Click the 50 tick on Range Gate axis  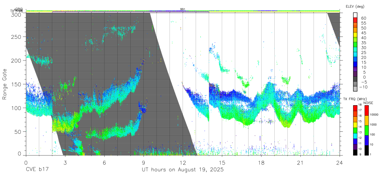[18, 132]
